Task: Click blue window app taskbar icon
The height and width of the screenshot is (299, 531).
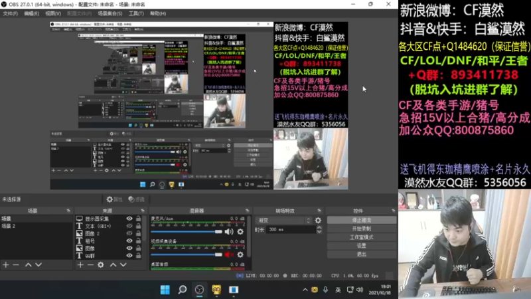Action: point(234,290)
